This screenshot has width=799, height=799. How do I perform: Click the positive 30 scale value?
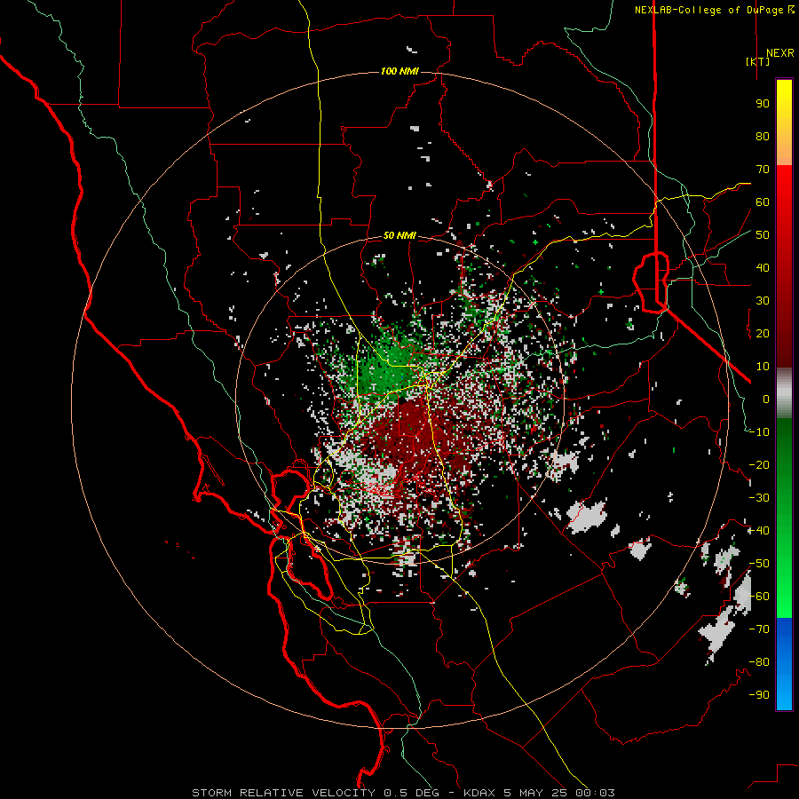point(763,301)
